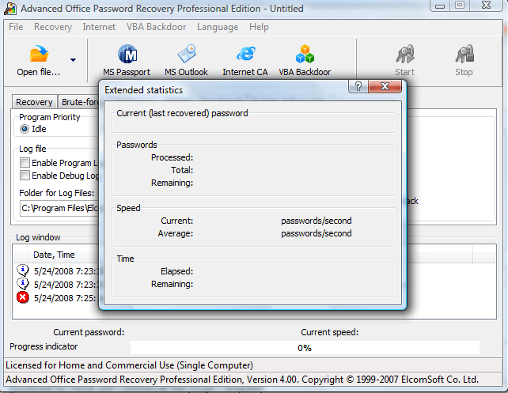Click the Date, Time column header
The height and width of the screenshot is (393, 508).
(54, 255)
